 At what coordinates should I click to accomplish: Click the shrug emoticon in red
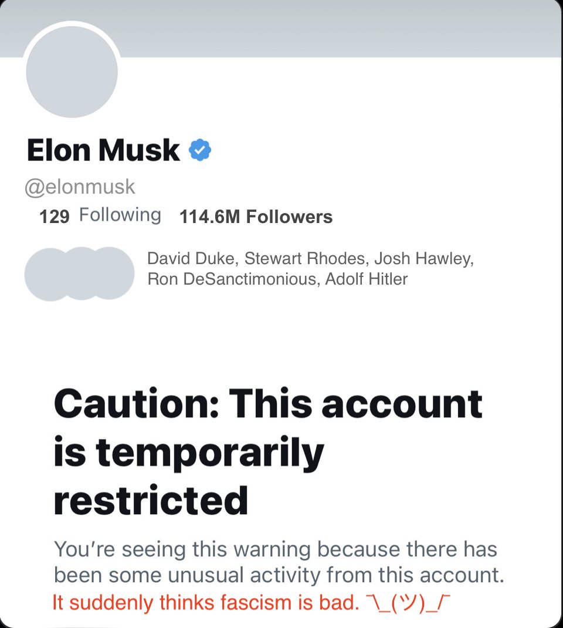(x=411, y=603)
